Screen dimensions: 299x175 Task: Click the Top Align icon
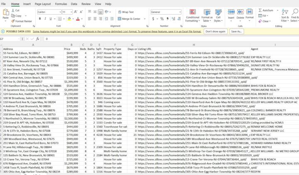click(89, 12)
